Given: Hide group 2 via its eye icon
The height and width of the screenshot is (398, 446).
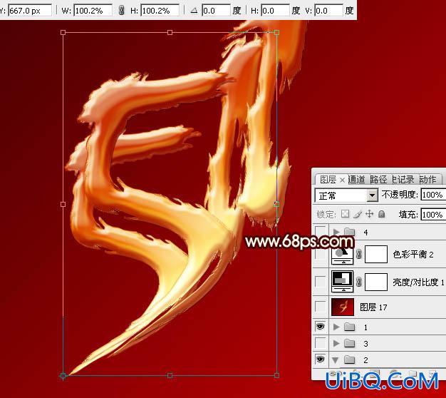Looking at the screenshot, I should tap(321, 359).
